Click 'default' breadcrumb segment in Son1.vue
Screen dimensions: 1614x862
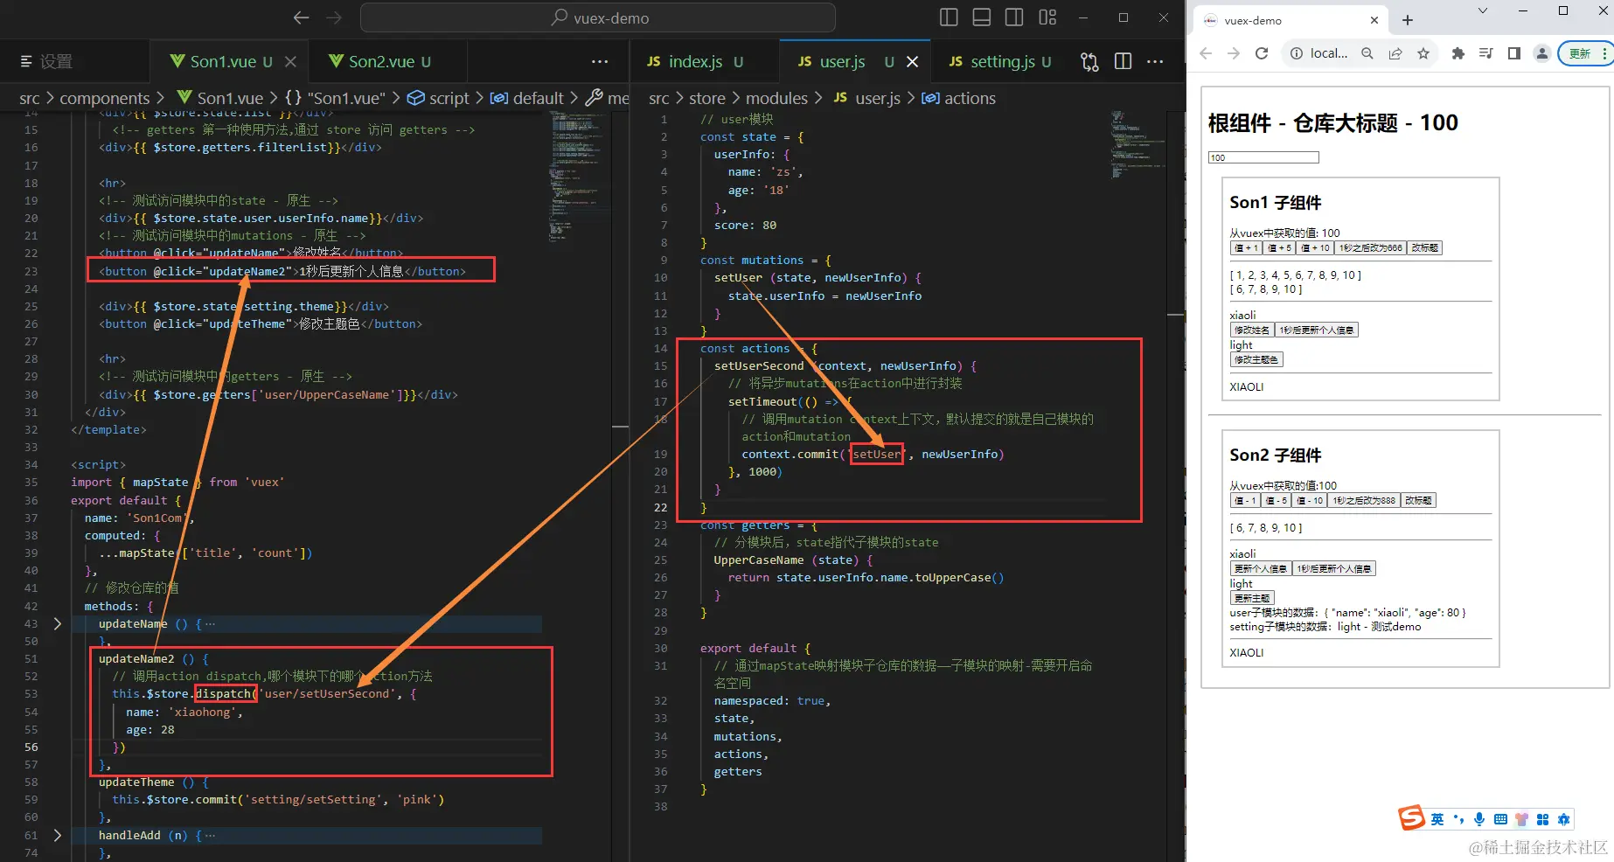tap(538, 98)
